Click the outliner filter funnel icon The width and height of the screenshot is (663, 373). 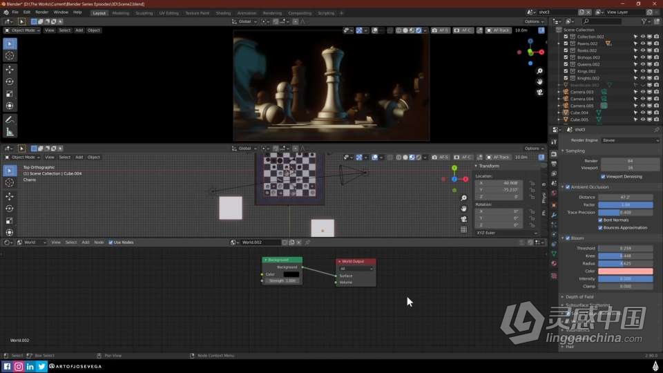point(644,21)
